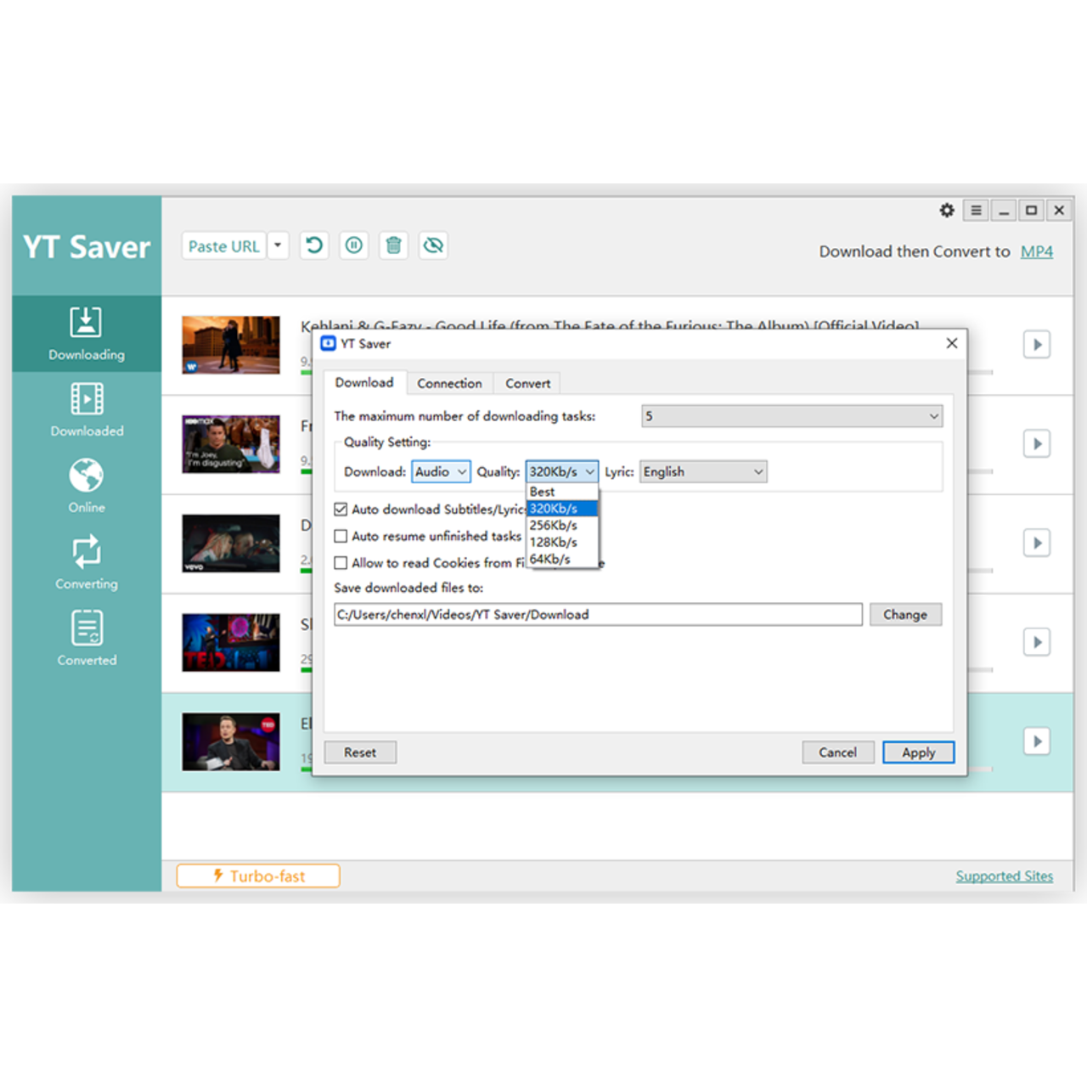Switch to the Converting section

coord(86,562)
